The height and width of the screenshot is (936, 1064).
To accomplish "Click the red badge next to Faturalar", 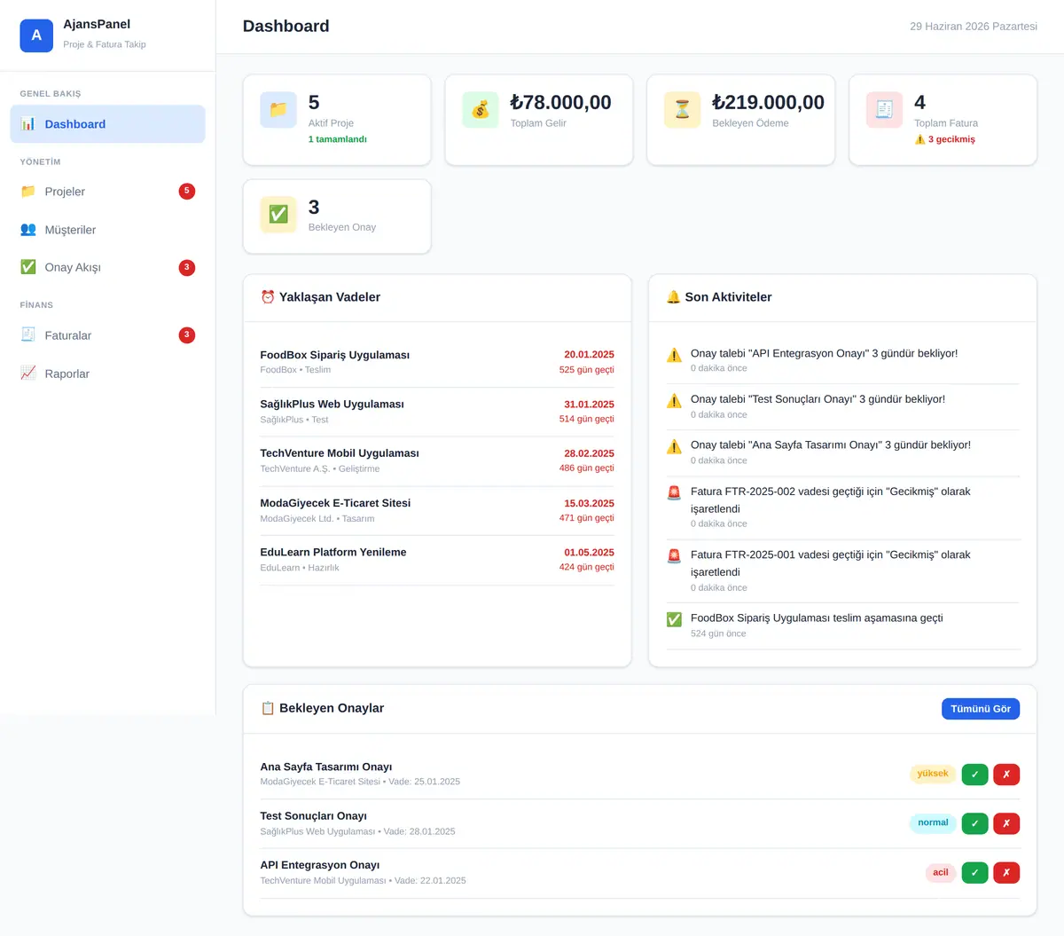I will click(187, 334).
